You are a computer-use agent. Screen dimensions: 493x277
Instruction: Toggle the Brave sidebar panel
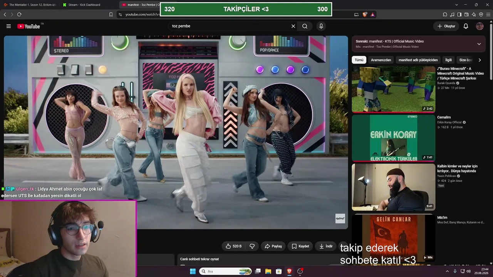point(459,15)
